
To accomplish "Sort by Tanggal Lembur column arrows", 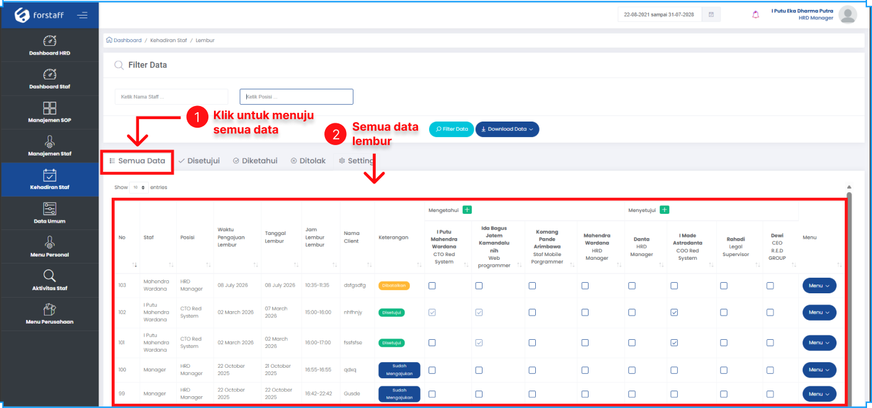I will click(296, 265).
